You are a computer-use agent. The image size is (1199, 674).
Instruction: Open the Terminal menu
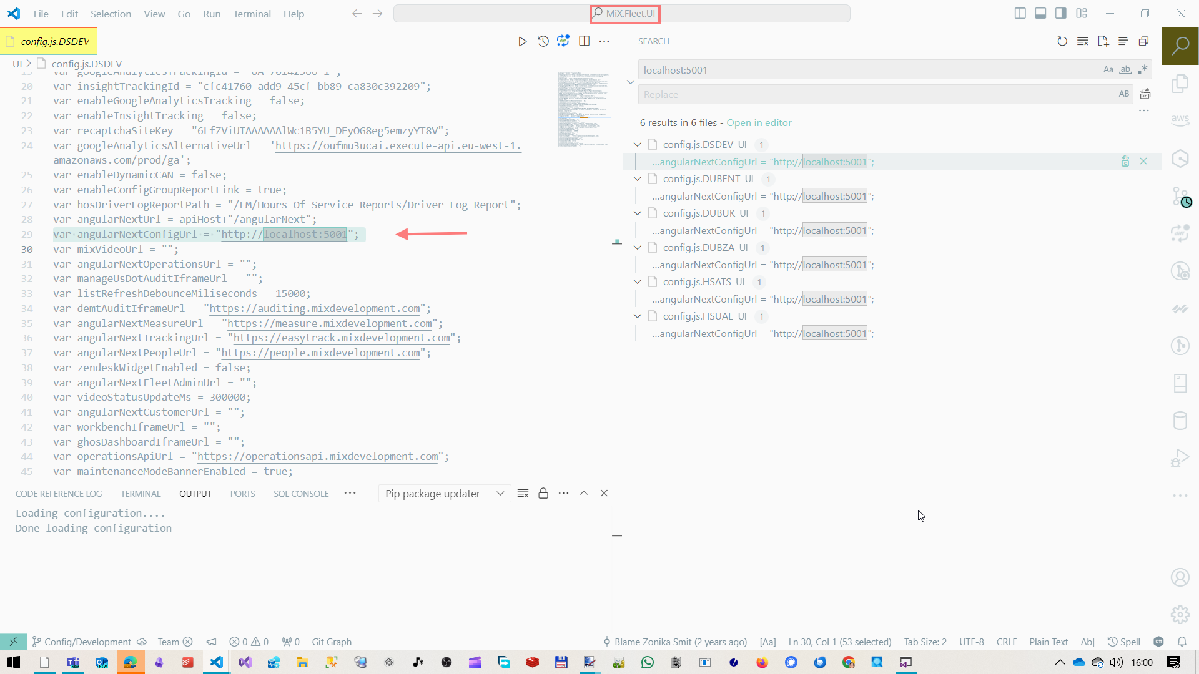[x=252, y=14]
